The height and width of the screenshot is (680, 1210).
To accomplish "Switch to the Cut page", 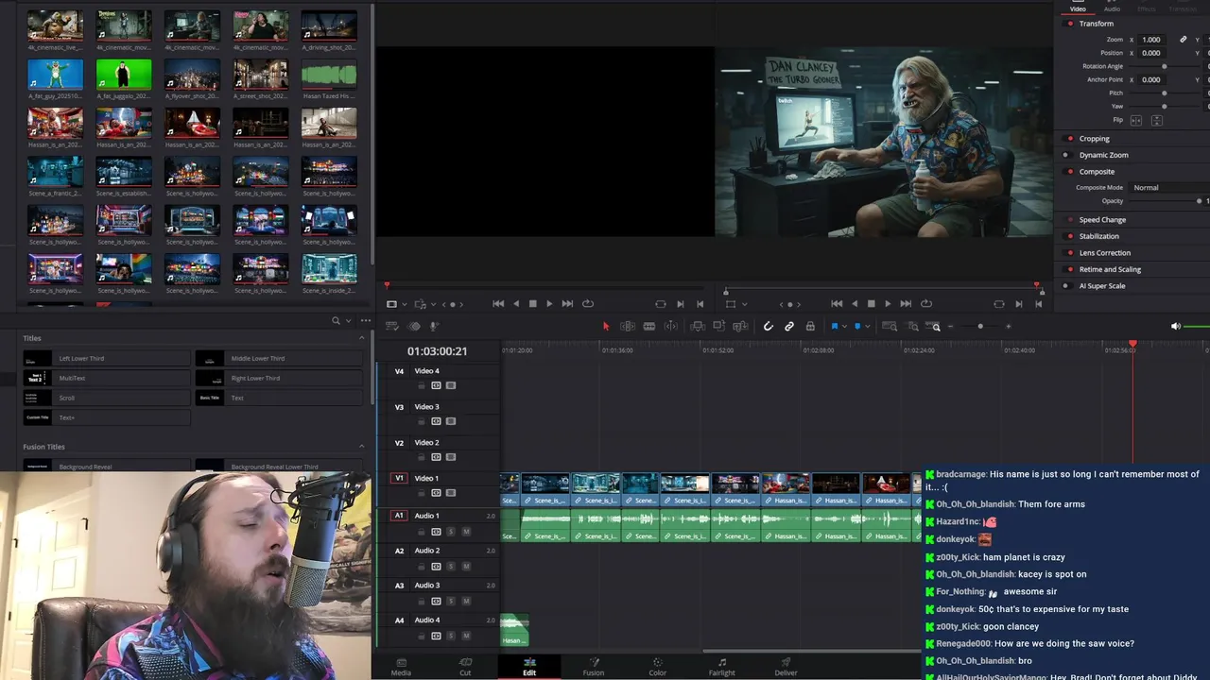I will click(465, 667).
